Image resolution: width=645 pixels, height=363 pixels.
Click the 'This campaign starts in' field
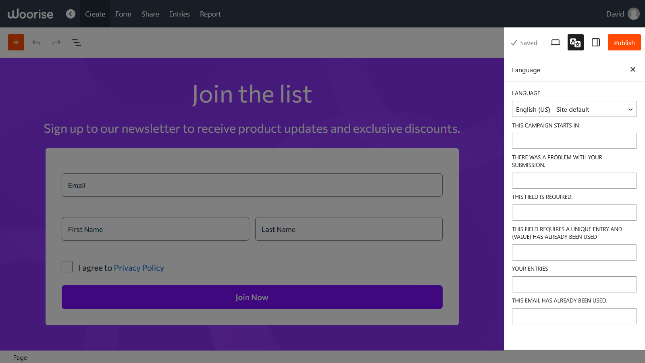tap(574, 141)
